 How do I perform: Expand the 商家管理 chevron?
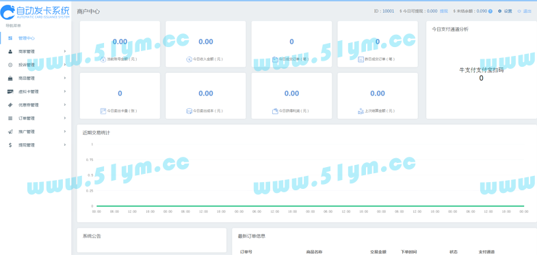pos(65,51)
